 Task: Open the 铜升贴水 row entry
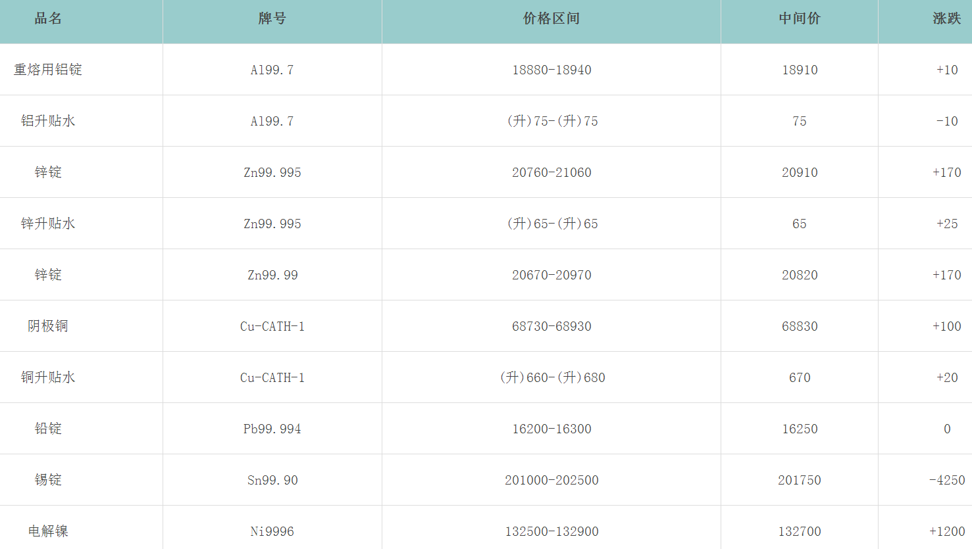(x=48, y=377)
